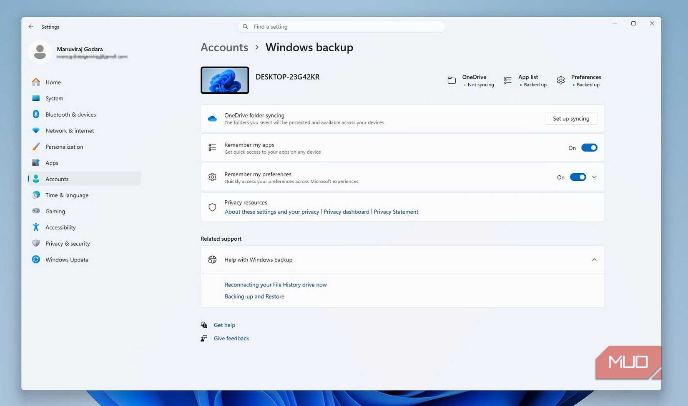Click into the Find a setting box

(x=341, y=27)
